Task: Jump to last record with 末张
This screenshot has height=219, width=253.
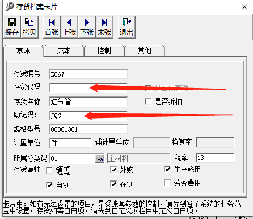Action: [x=104, y=27]
